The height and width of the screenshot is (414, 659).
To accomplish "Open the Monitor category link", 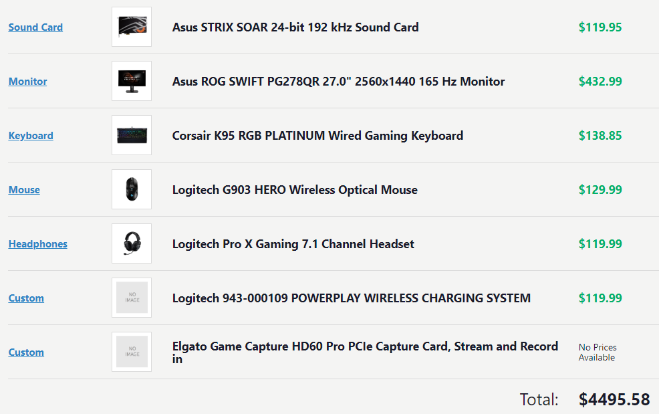I will [27, 82].
